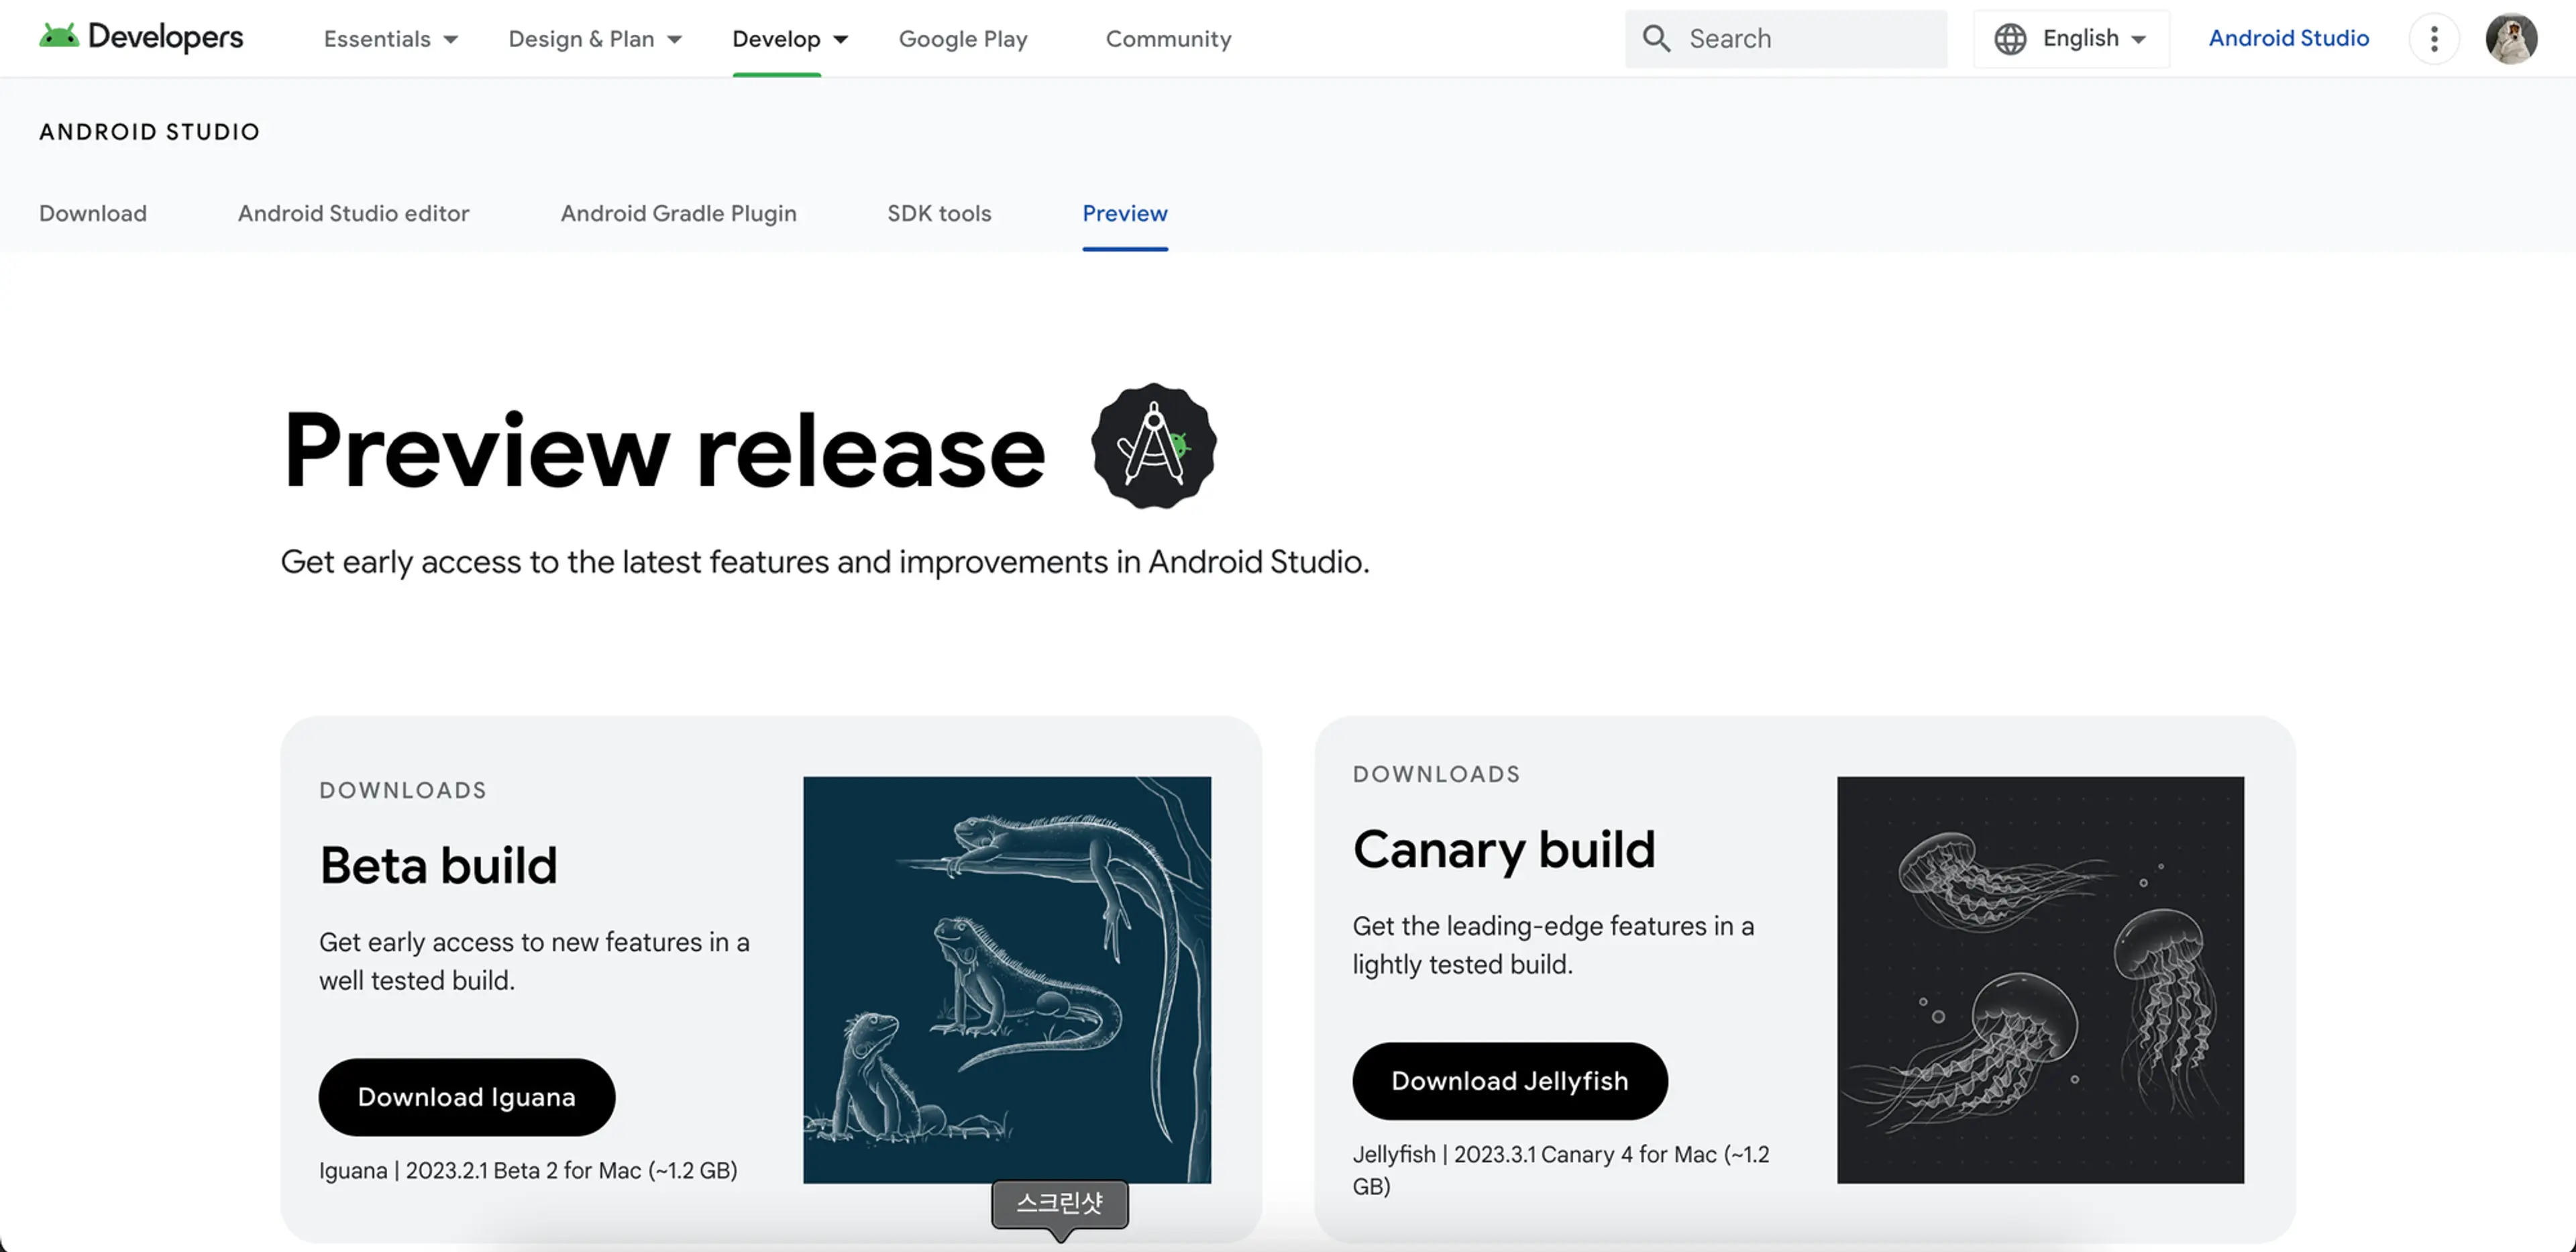Switch to Android Studio editor tab
Screen dimensions: 2576x1252
(x=353, y=213)
